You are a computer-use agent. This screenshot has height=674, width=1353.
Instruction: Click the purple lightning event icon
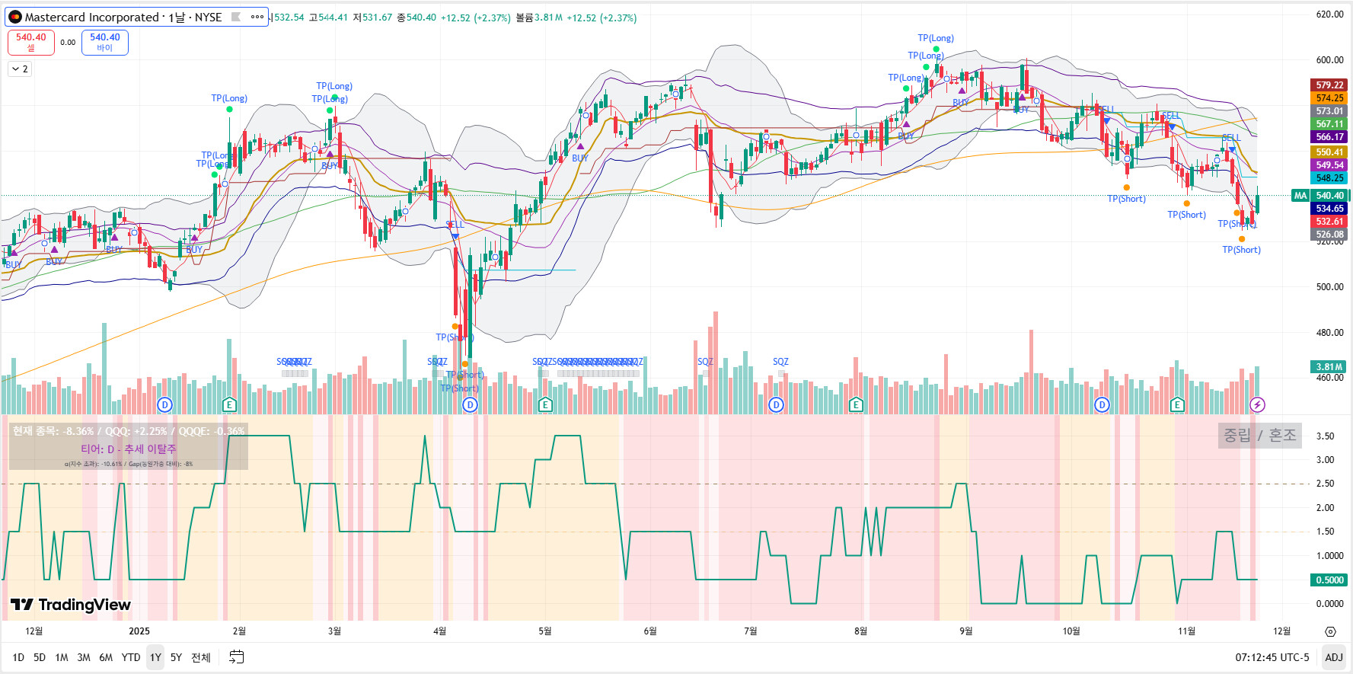click(1257, 404)
